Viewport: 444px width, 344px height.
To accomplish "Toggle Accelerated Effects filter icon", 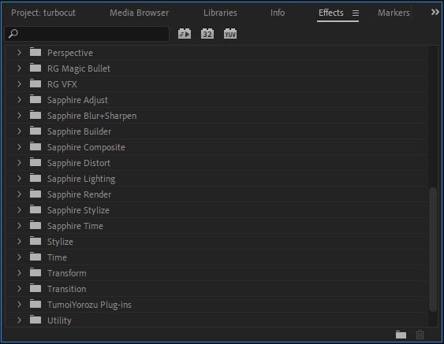I will (185, 34).
